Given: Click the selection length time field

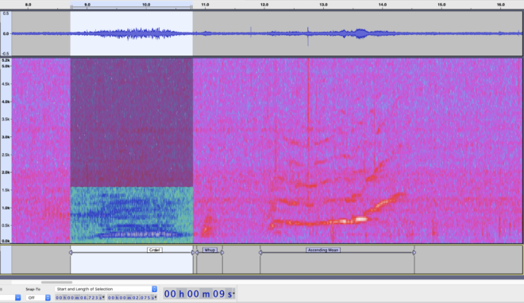Looking at the screenshot, I should pyautogui.click(x=133, y=297).
